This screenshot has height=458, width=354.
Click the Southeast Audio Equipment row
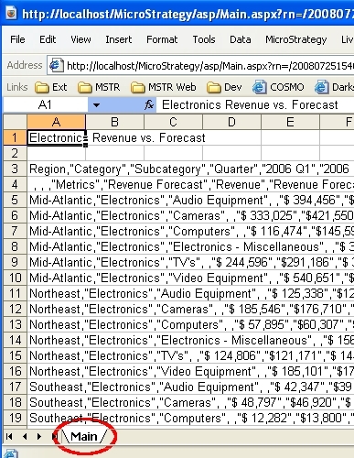[x=191, y=387]
